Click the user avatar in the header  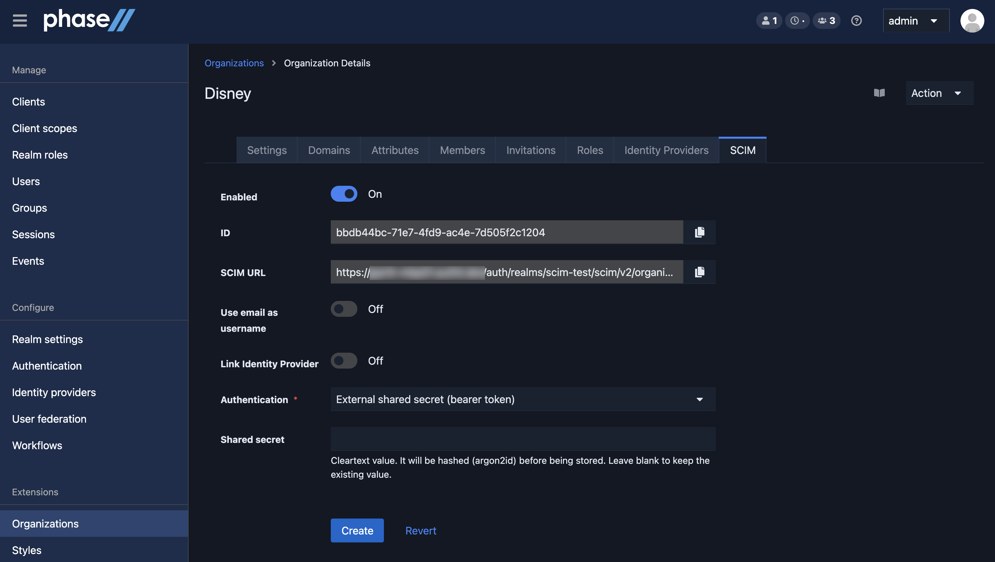point(972,21)
